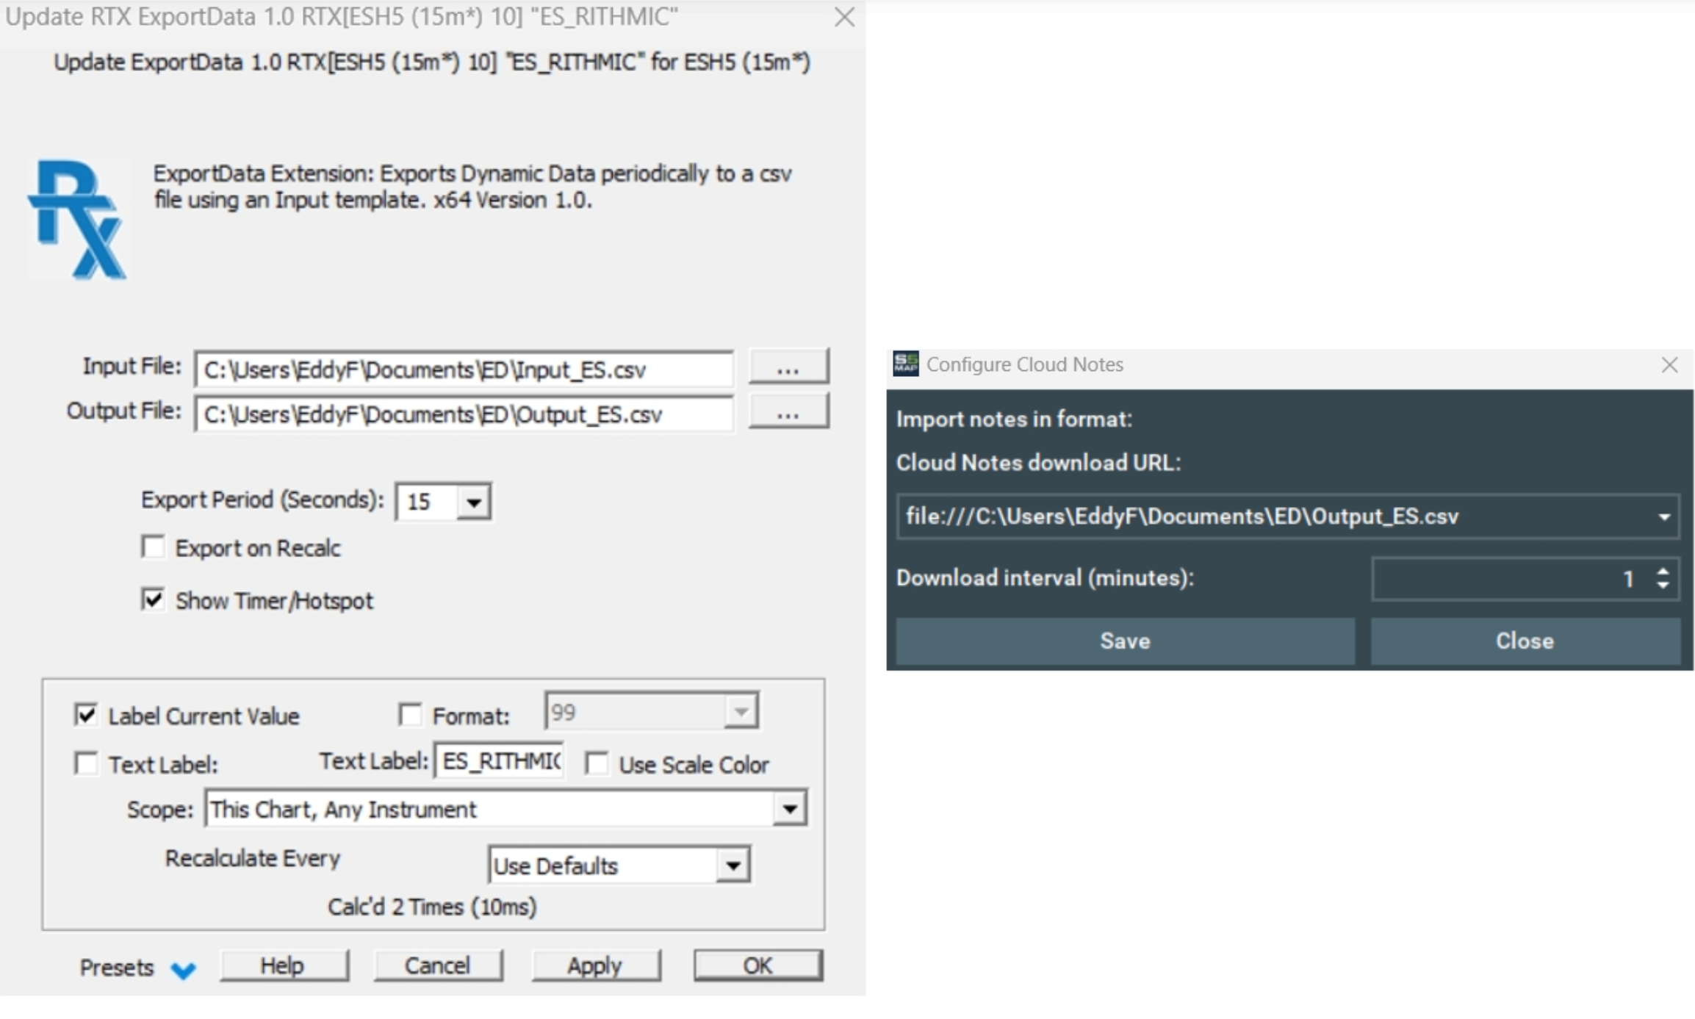Click the Apply button

click(x=595, y=965)
